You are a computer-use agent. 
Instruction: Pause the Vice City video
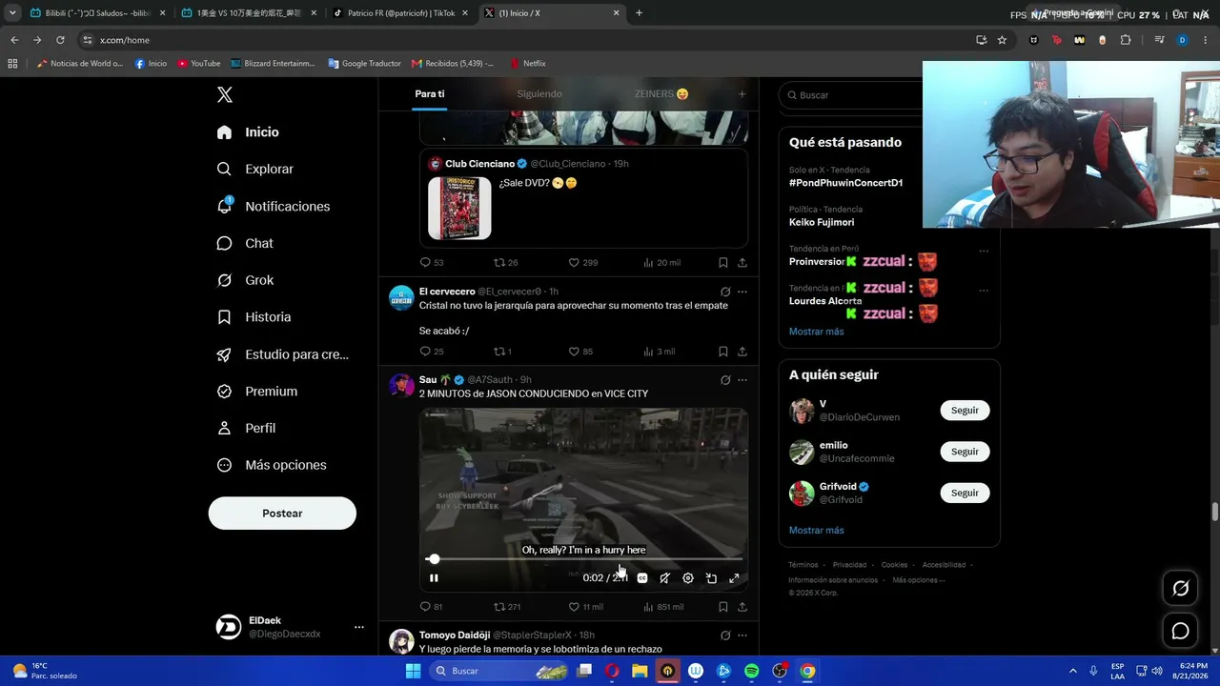pos(434,577)
